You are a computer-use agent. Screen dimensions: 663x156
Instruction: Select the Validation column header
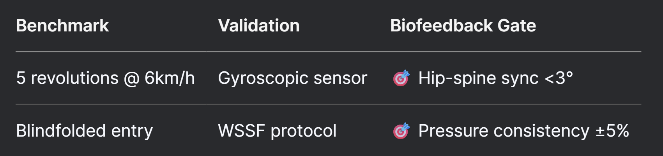click(x=259, y=26)
